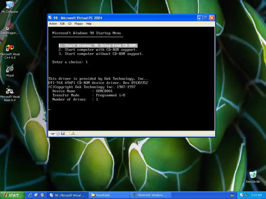This screenshot has height=199, width=266.
Task: Minimize the Virtual PC window
Action: 200,18
